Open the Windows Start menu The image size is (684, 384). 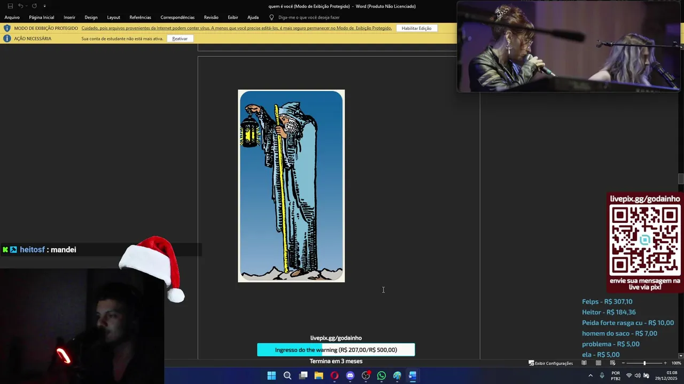coord(271,375)
